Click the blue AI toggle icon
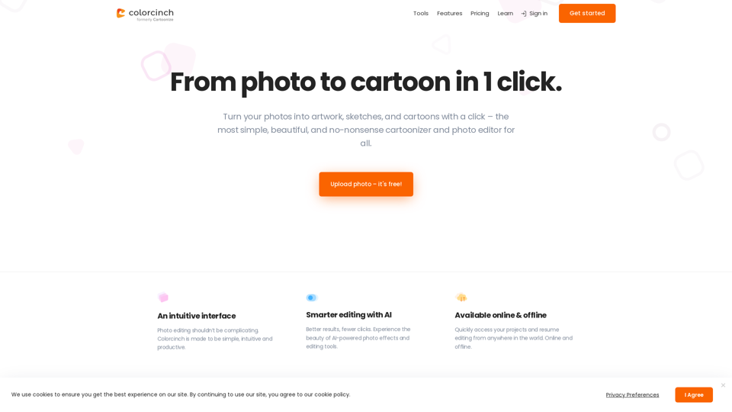 click(x=311, y=298)
